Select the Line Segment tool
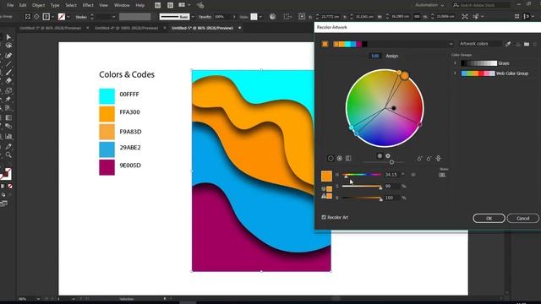This screenshot has width=541, height=304. (8, 64)
